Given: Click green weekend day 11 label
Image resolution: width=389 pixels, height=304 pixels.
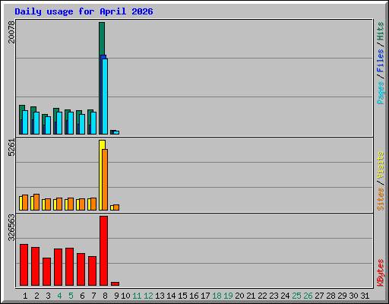Looking at the screenshot, I should click(137, 296).
